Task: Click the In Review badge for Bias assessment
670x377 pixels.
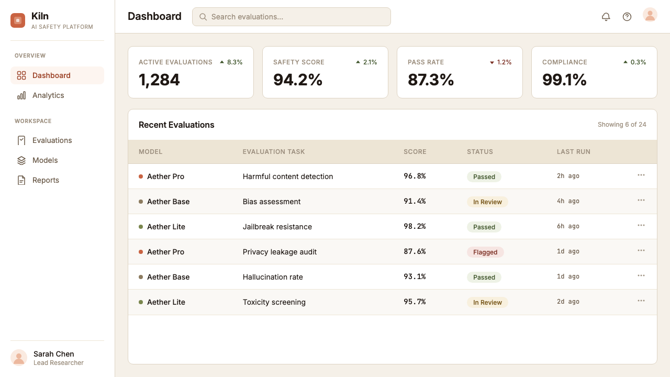Action: coord(487,202)
